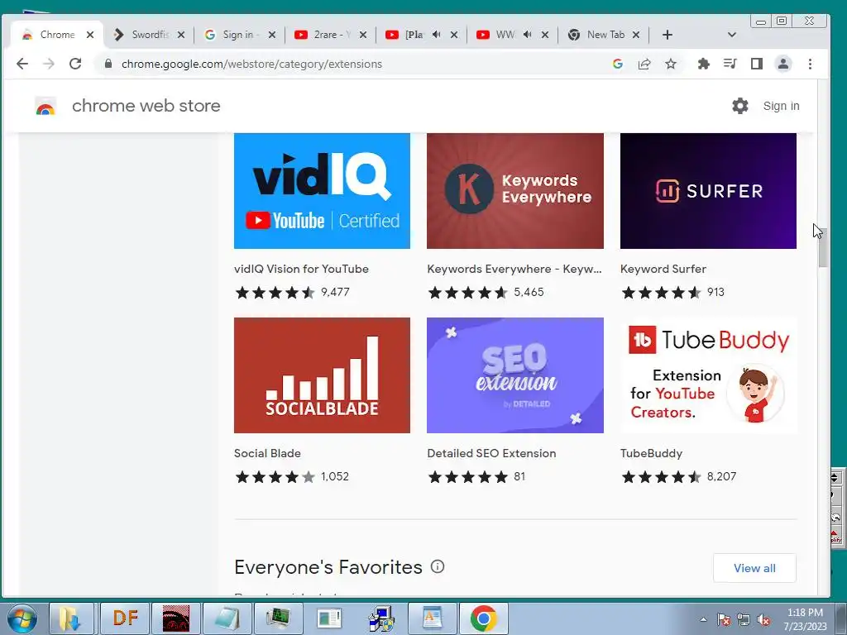
Task: Click the SURFER purple thumbnail
Action: 708,191
